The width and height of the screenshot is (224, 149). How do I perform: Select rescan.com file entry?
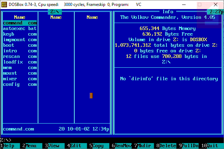coord(20,57)
